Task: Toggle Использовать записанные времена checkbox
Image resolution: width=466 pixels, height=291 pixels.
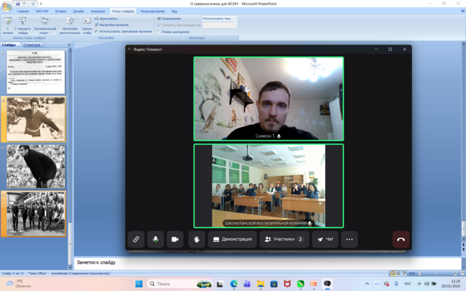Action: [96, 31]
